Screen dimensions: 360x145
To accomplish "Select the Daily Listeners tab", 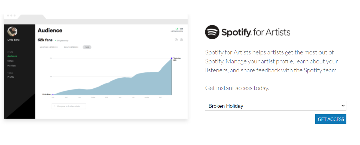I will (71, 47).
